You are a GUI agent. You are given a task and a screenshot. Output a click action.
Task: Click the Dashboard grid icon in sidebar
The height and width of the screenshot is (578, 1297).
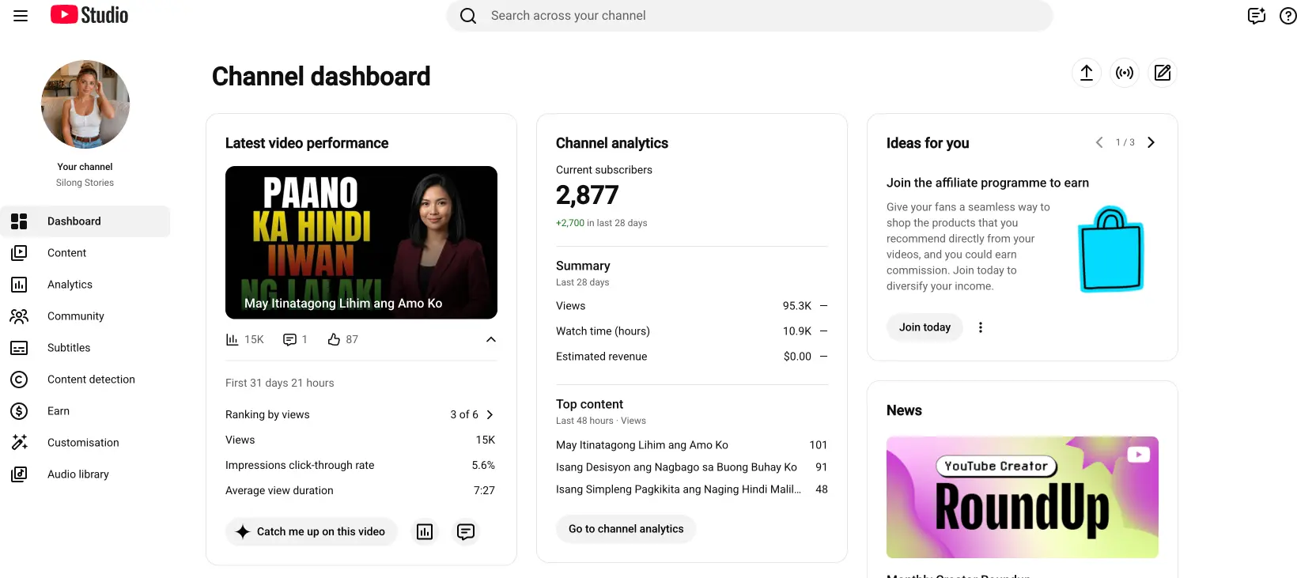[x=19, y=221]
